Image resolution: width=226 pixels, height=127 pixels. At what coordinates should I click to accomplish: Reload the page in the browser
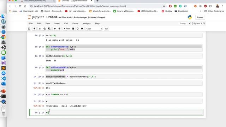pyautogui.click(x=20, y=6)
